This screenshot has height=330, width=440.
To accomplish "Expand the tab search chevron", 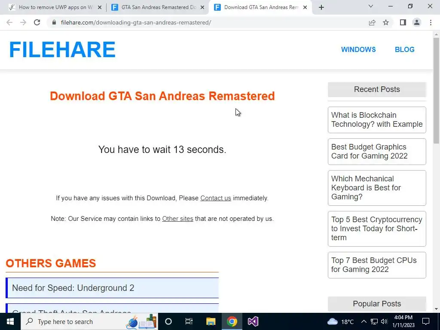I will point(371,6).
